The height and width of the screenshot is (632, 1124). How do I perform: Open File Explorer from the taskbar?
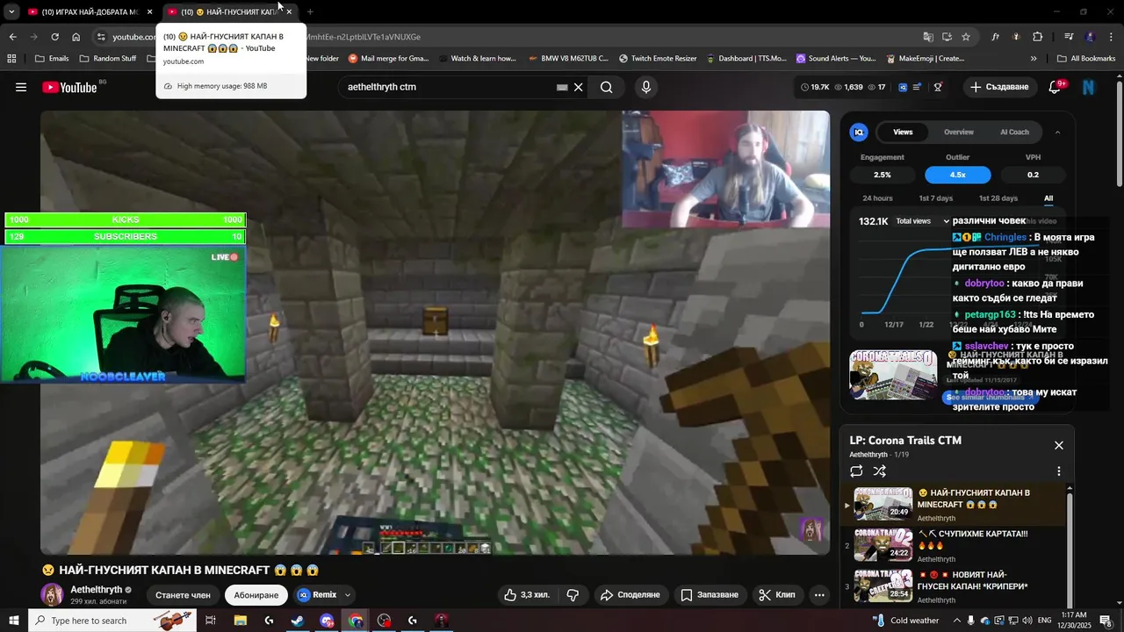coord(240,621)
